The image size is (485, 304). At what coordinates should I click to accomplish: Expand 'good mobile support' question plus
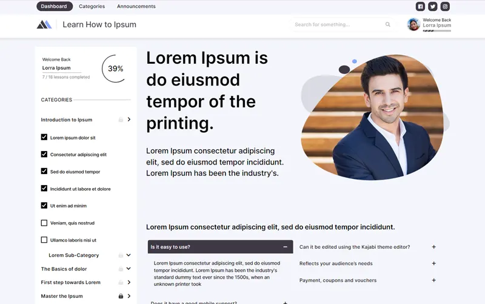click(285, 302)
